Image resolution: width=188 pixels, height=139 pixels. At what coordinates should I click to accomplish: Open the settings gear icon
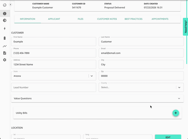click(x=5, y=60)
